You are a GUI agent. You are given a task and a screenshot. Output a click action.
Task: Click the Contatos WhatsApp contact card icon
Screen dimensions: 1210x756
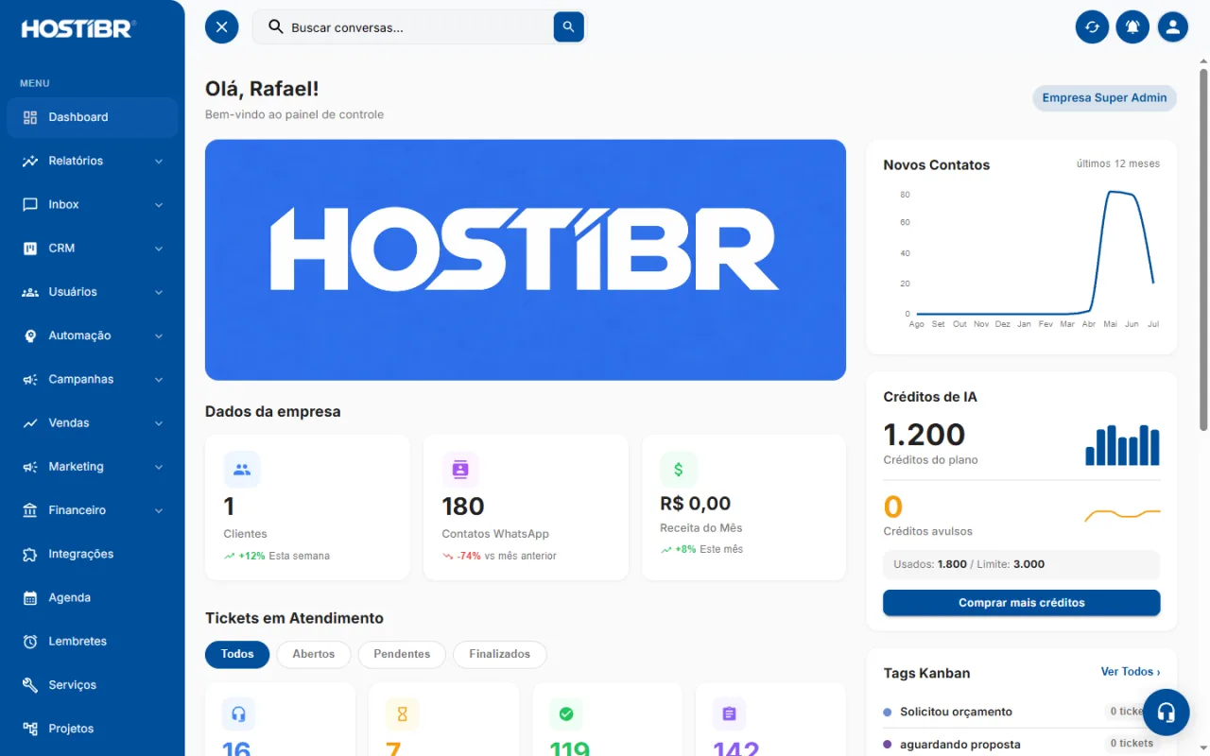coord(460,469)
